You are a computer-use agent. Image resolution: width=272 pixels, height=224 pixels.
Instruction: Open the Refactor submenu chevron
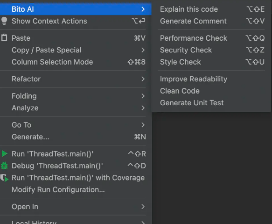(143, 79)
